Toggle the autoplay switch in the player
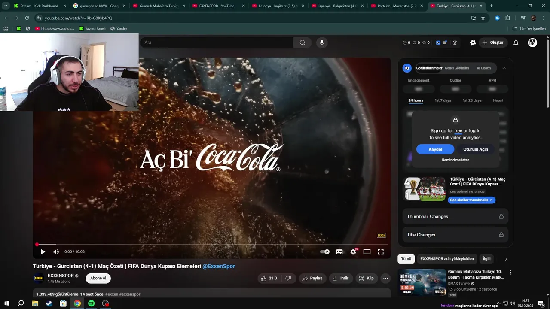This screenshot has height=309, width=550. tap(325, 252)
